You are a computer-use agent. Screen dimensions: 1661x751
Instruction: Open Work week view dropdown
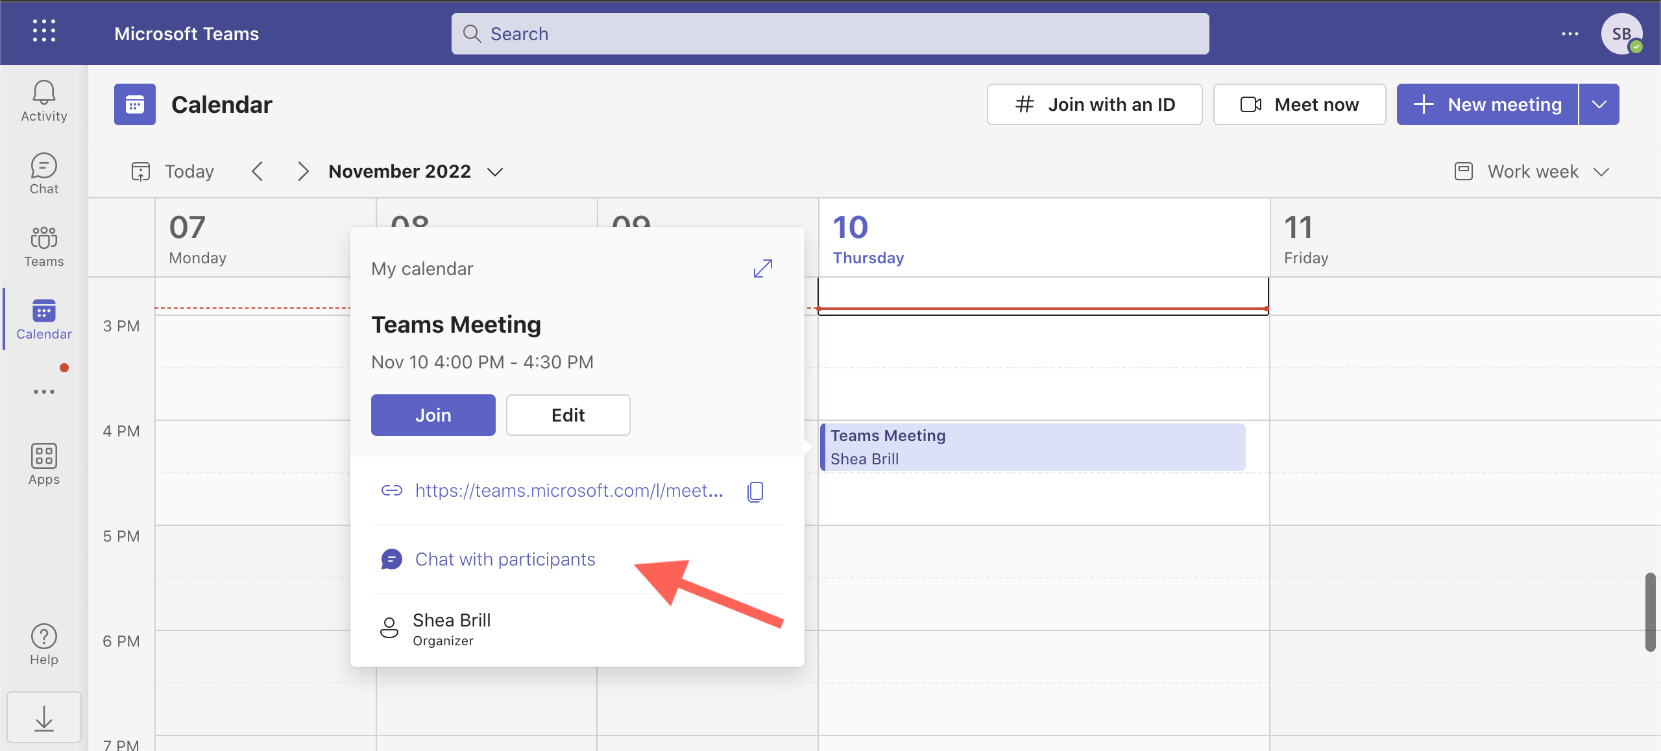1533,171
